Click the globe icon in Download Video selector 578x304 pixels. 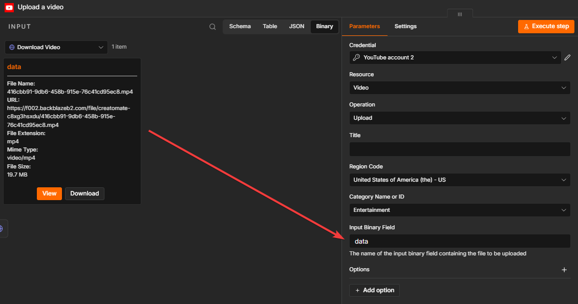(x=12, y=47)
